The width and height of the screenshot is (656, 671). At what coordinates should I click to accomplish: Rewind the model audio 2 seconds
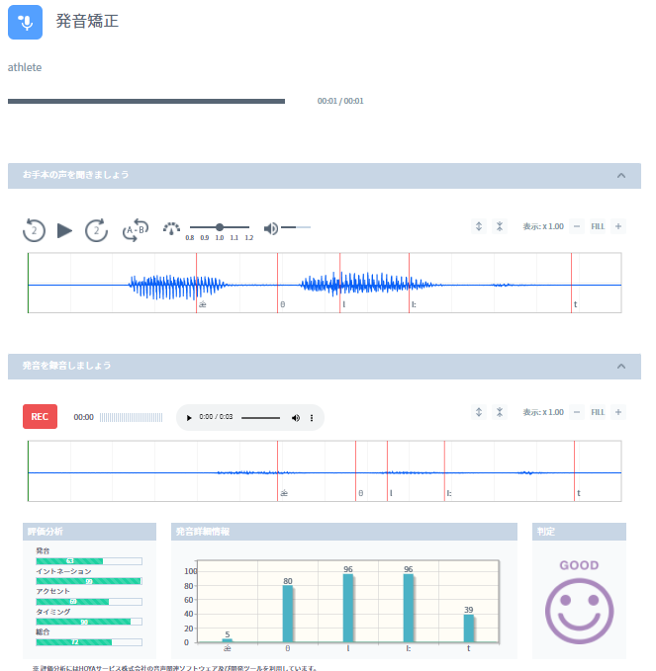click(34, 230)
